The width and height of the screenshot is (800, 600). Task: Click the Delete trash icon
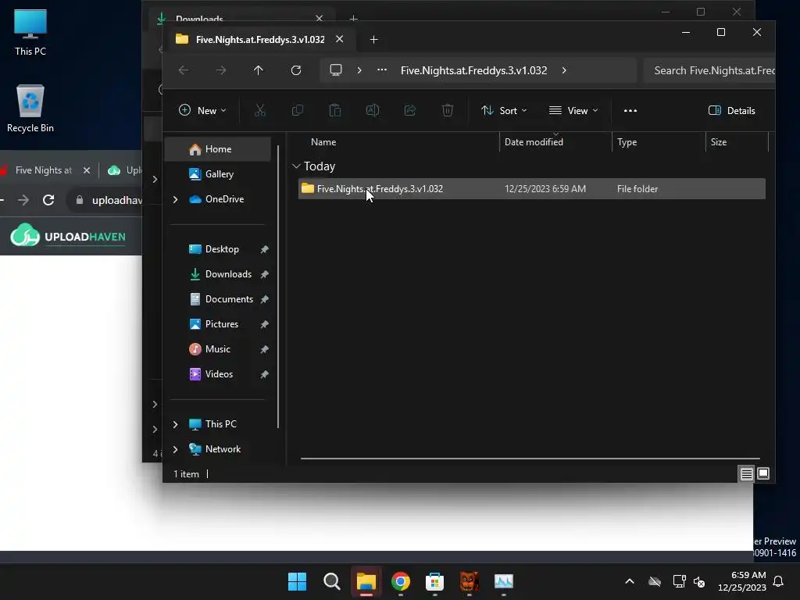[448, 110]
